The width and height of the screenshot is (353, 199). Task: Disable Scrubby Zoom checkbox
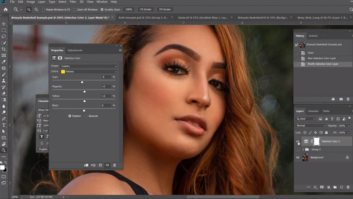(102, 10)
